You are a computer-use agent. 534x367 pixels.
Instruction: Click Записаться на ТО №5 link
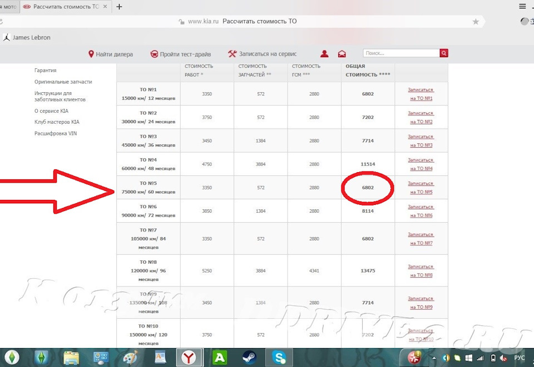click(x=421, y=188)
